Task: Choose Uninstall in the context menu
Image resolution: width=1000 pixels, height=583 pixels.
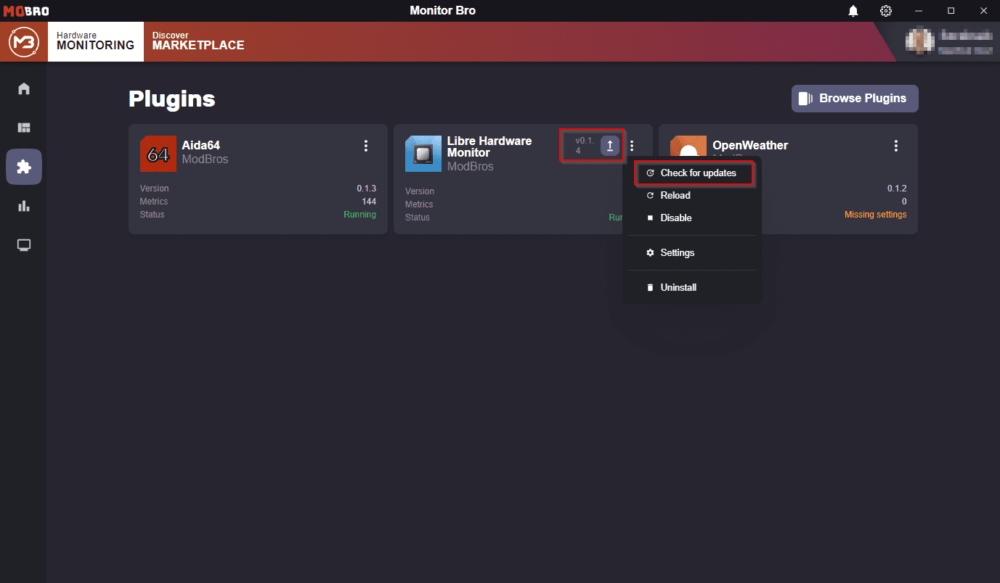Action: click(x=692, y=288)
